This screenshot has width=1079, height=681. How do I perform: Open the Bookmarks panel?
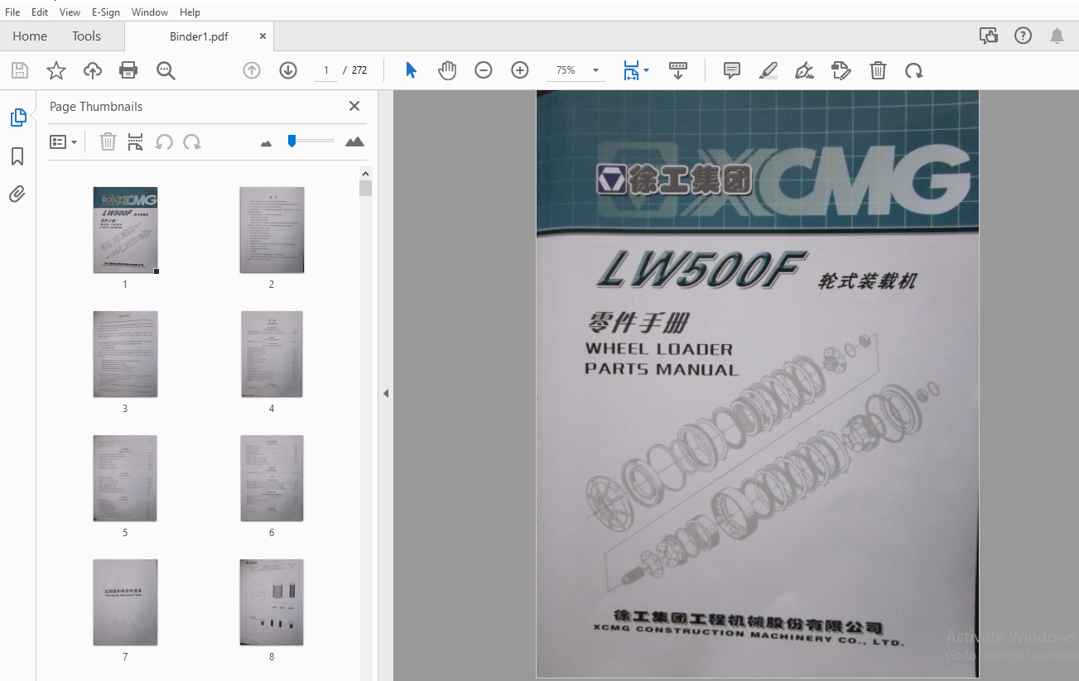click(x=17, y=156)
